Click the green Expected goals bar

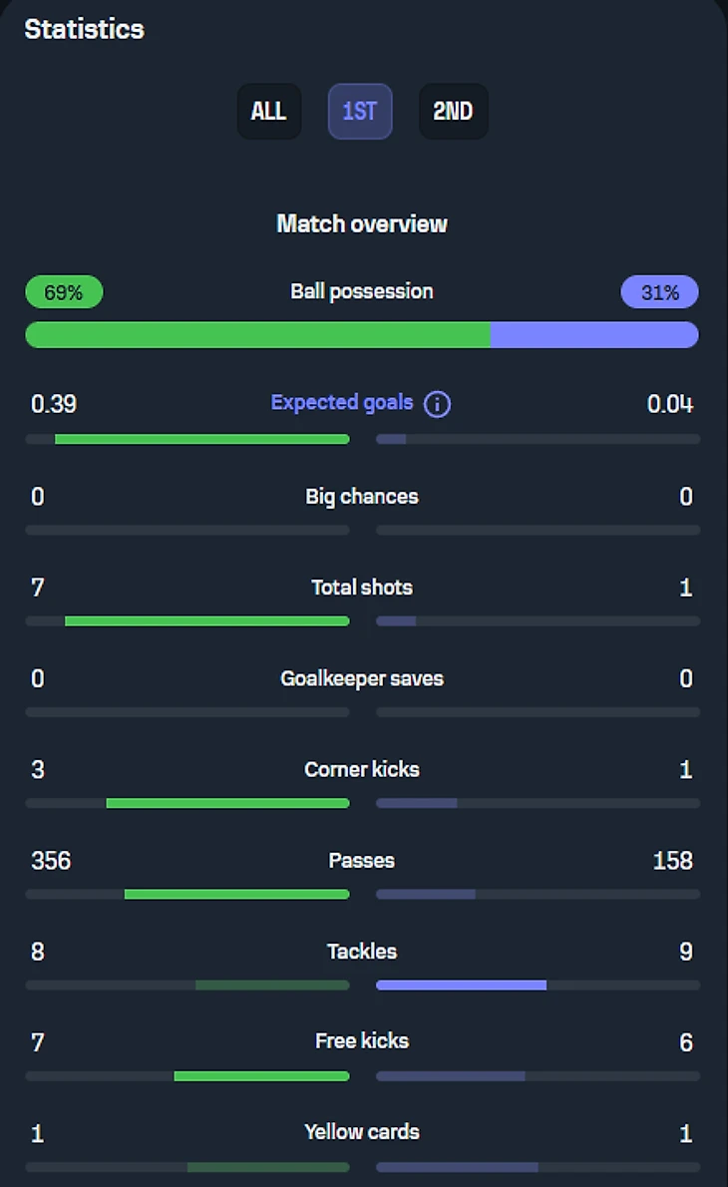pyautogui.click(x=201, y=439)
